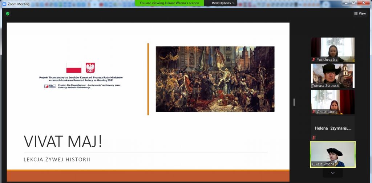The image size is (372, 183).
Task: Click the green encryption shield icon
Action: [8, 13]
